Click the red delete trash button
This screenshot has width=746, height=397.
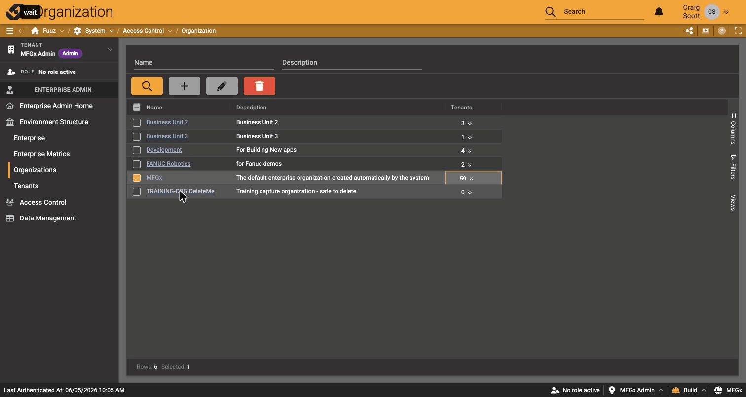pos(260,86)
